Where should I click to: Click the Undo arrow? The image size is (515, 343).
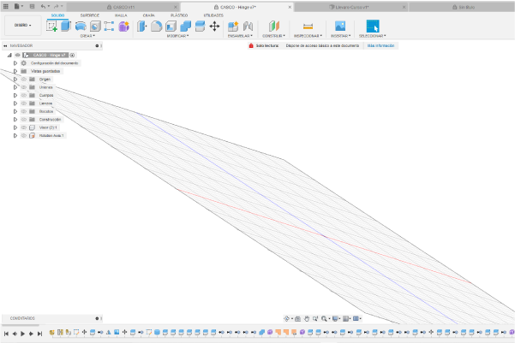44,6
